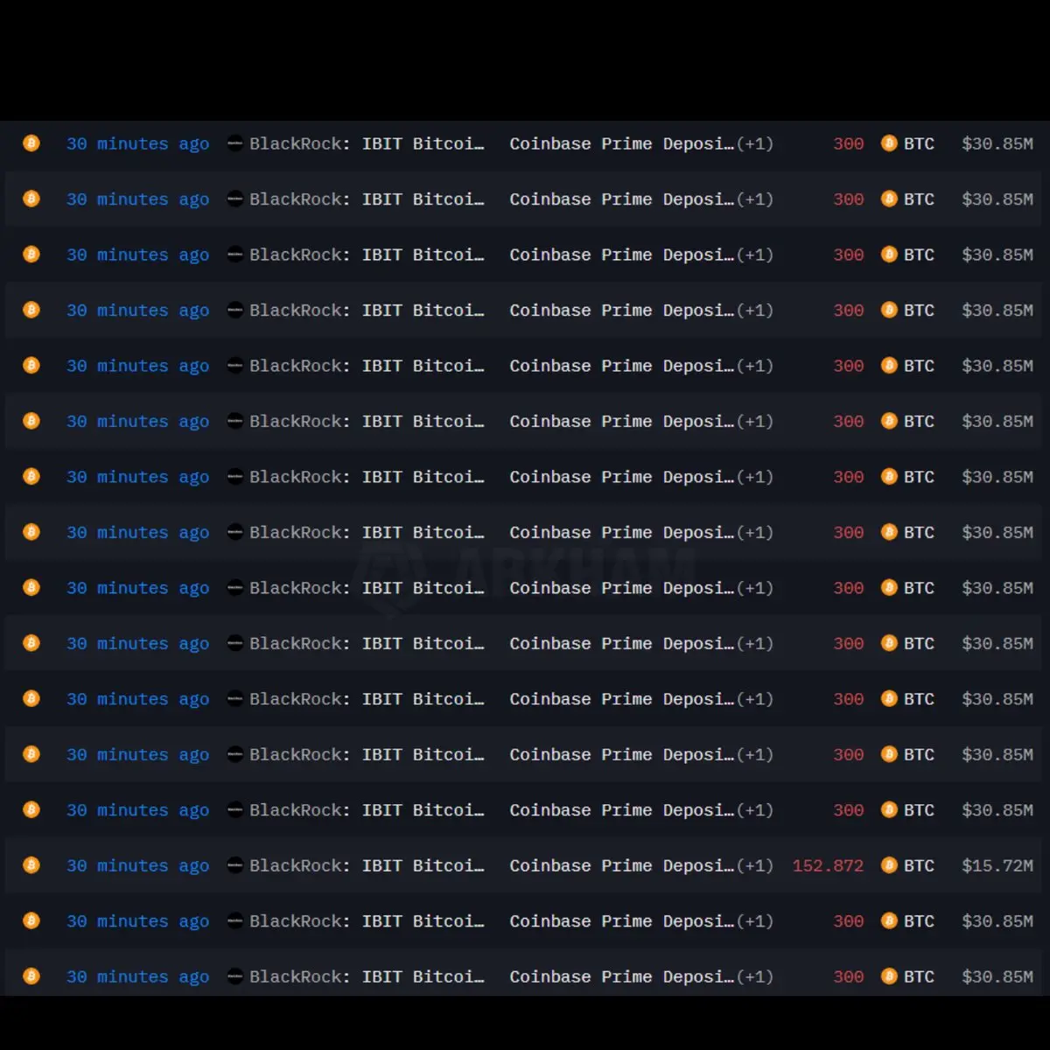This screenshot has width=1050, height=1050.
Task: Open the '30 minutes ago' link in the 152.872 row
Action: click(138, 865)
